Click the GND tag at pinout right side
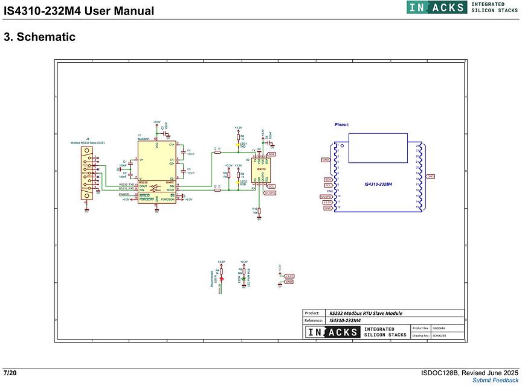The height and width of the screenshot is (386, 525). point(430,177)
